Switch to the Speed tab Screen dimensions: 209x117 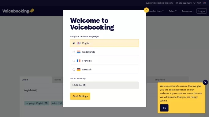58,80
